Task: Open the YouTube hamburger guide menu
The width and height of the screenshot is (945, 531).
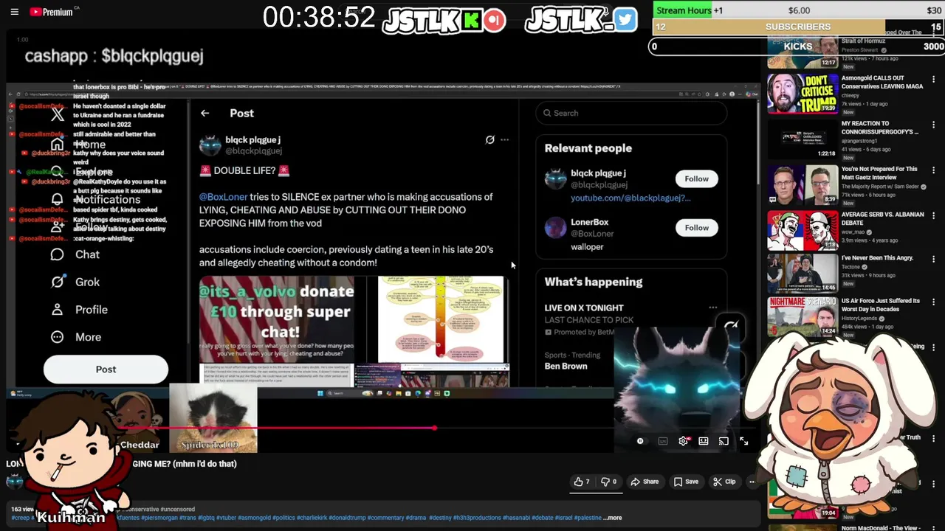Action: tap(14, 12)
